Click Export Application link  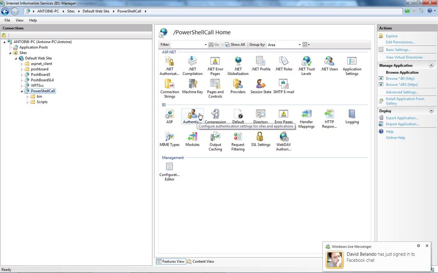(402, 118)
